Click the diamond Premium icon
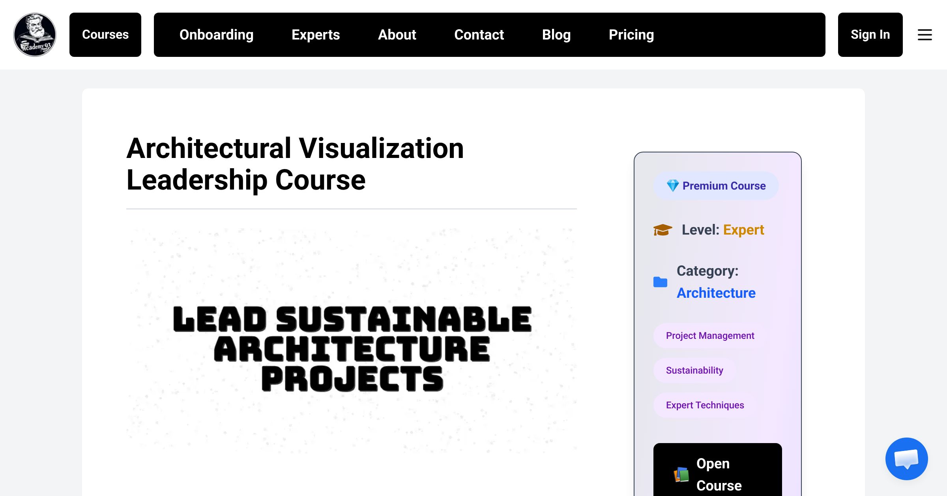 pos(673,186)
